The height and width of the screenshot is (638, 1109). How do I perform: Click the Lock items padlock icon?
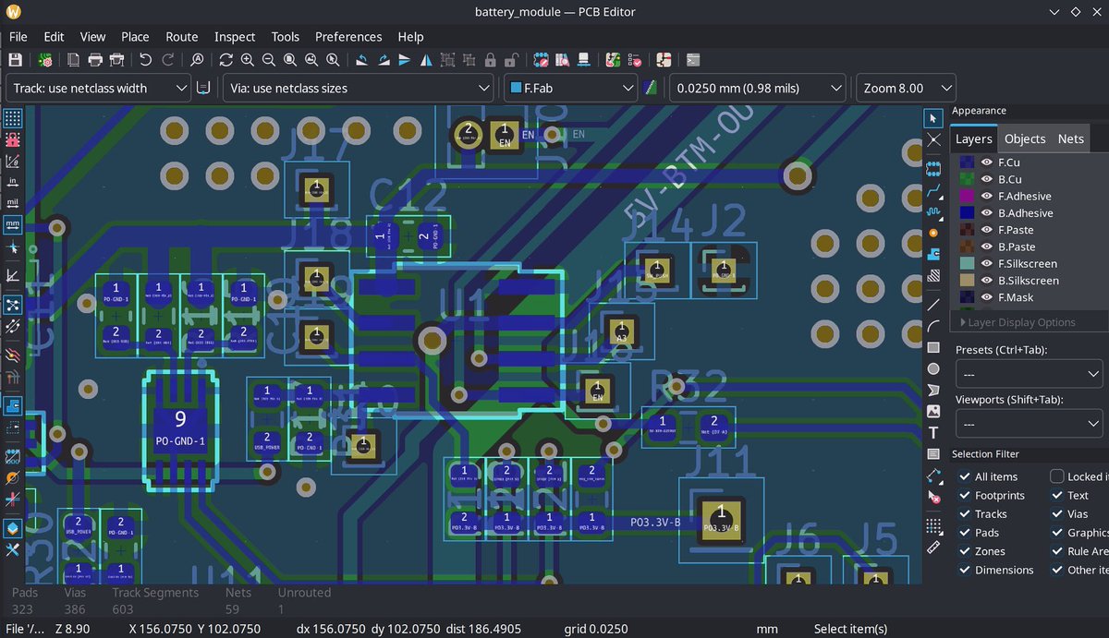coord(491,60)
